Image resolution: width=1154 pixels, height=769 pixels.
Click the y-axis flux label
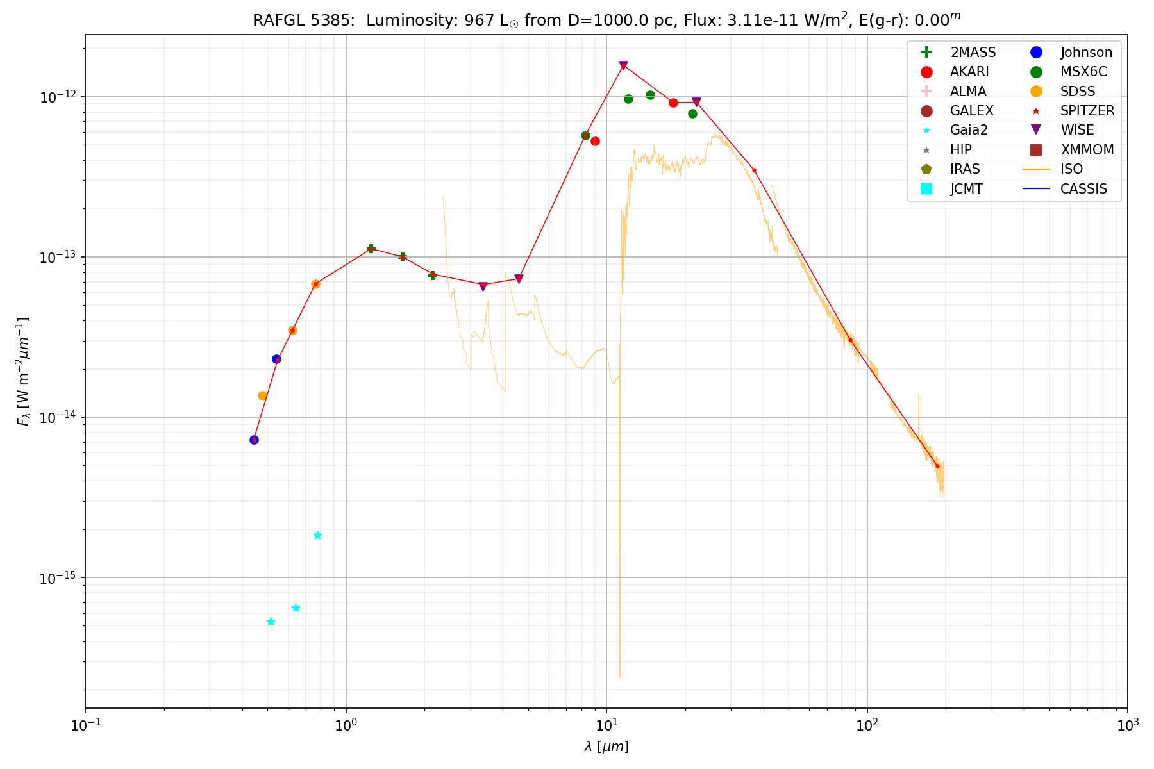point(23,372)
